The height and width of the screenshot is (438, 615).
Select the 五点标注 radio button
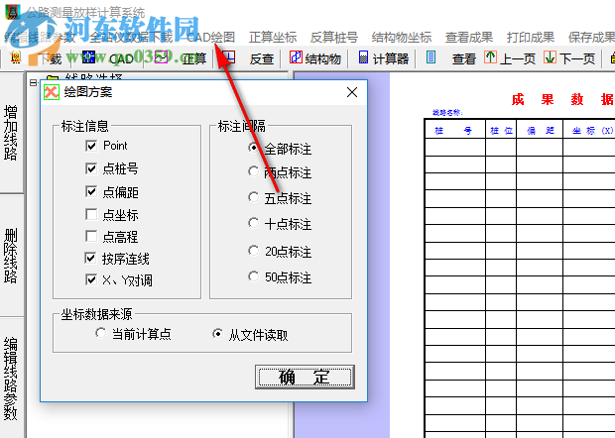[x=253, y=197]
